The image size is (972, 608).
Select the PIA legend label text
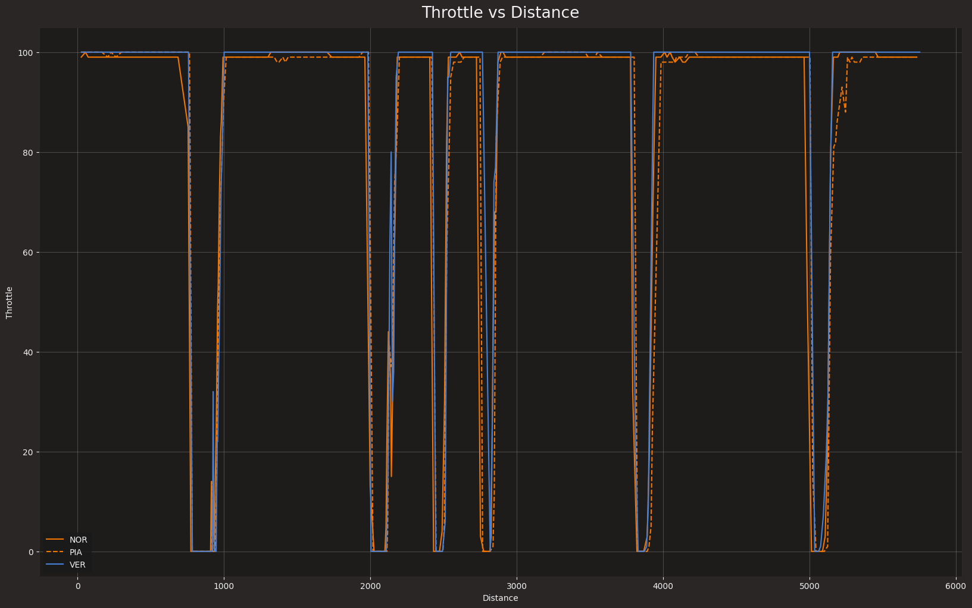(x=76, y=552)
